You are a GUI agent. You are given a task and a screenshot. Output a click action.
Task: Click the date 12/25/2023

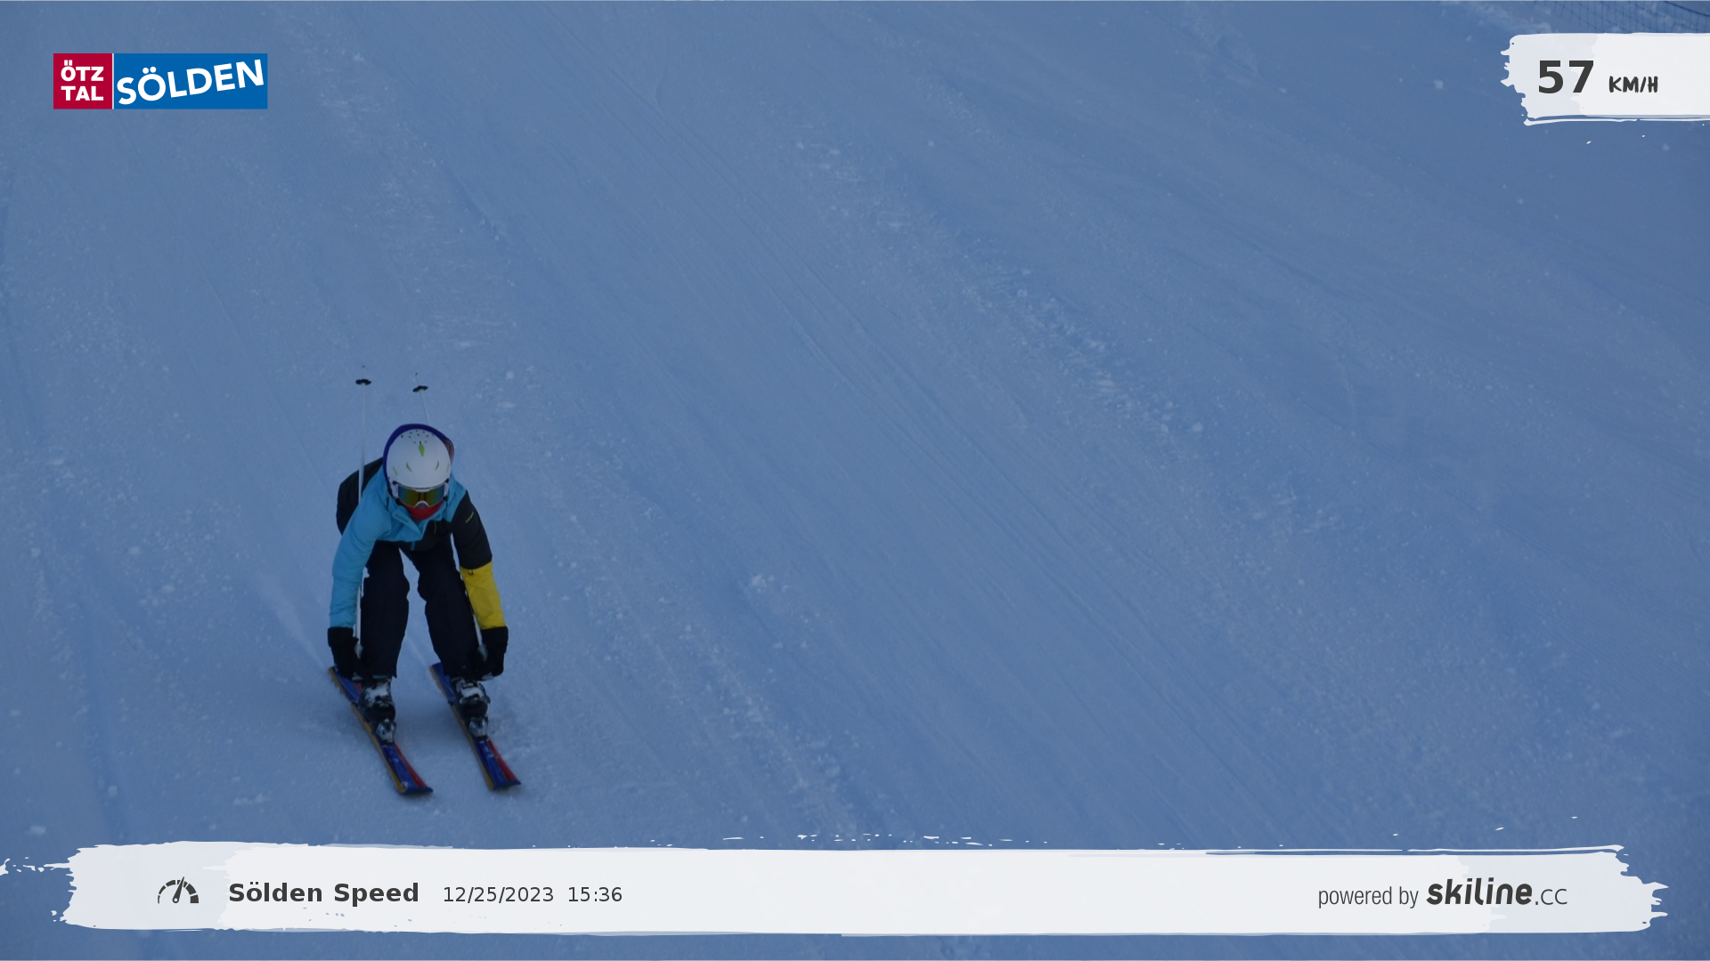(498, 894)
